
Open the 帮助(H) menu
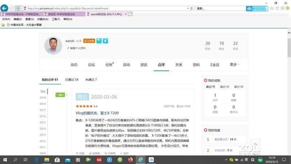pyautogui.click(x=68, y=19)
